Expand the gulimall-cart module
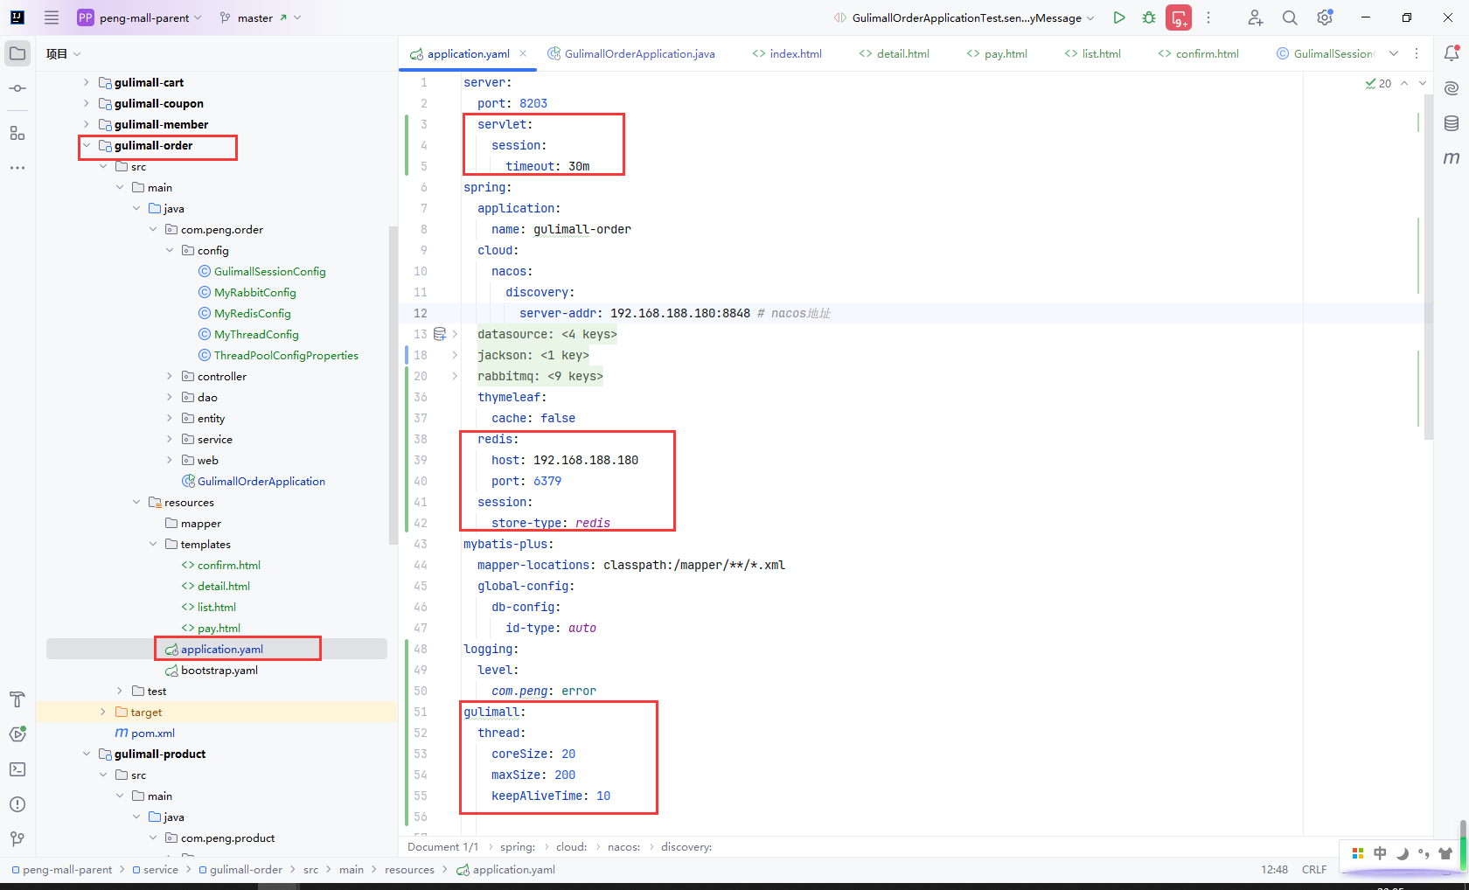 (x=86, y=82)
